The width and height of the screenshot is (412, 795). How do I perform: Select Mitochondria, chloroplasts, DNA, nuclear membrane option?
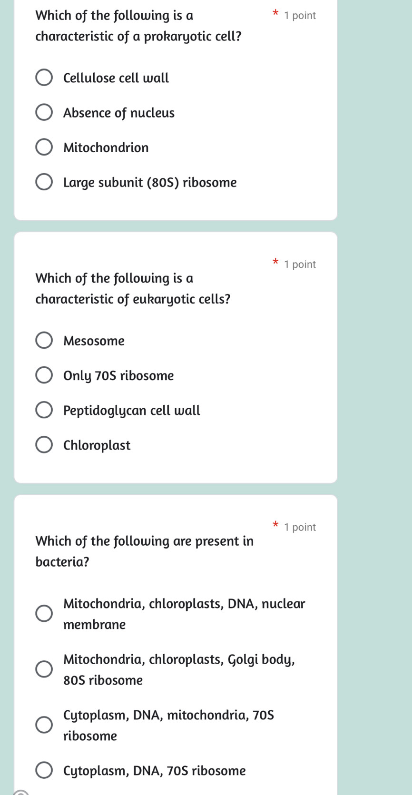44,613
